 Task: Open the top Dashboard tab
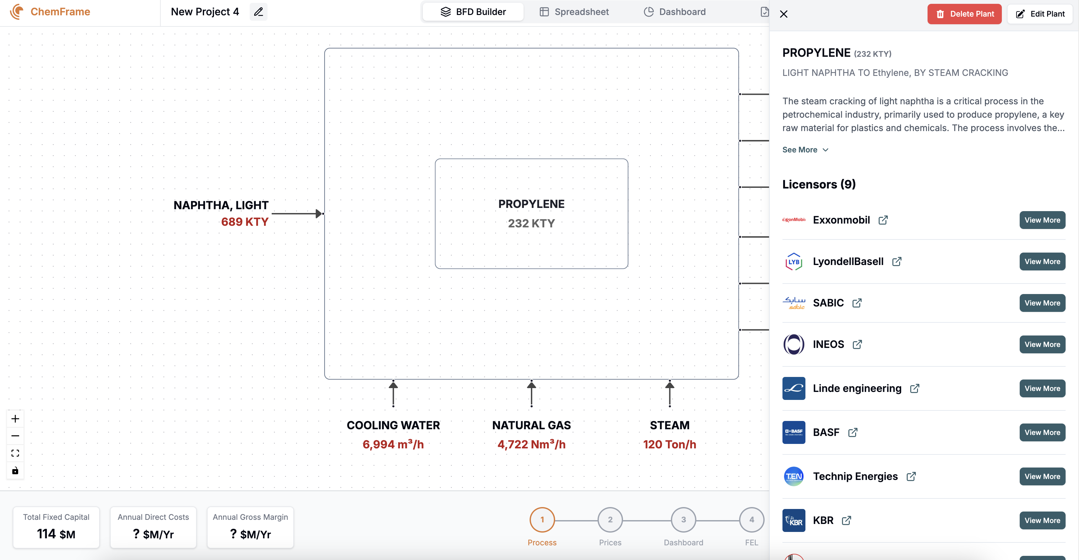(675, 12)
